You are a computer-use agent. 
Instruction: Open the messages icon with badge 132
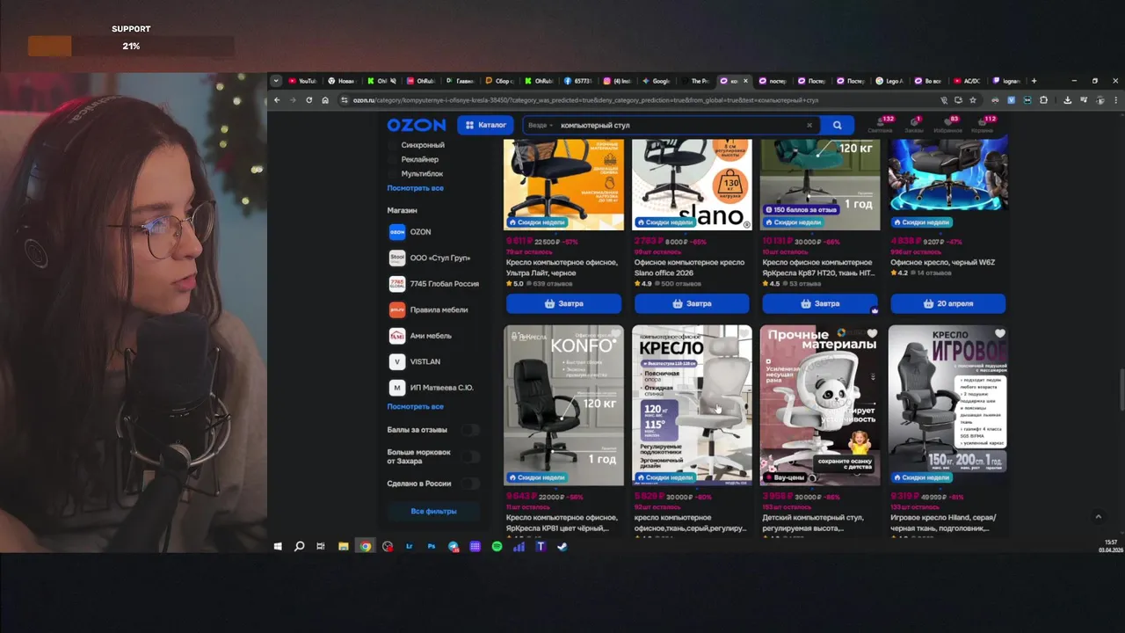pyautogui.click(x=880, y=125)
